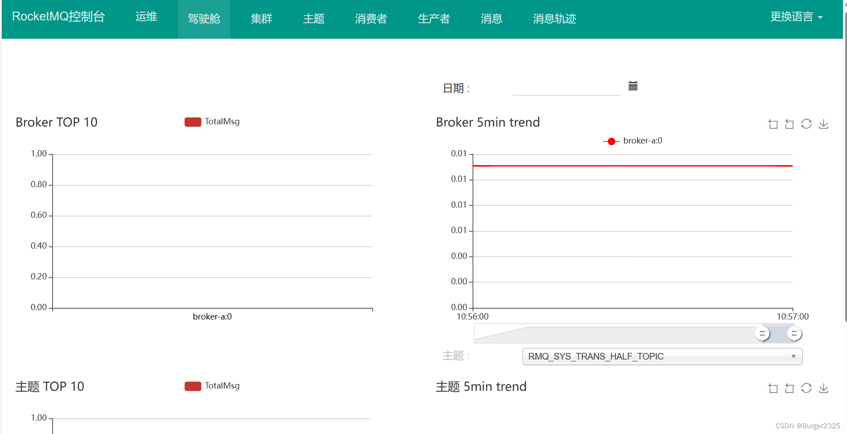Click the 日期 date input field
The width and height of the screenshot is (847, 434).
(x=566, y=87)
